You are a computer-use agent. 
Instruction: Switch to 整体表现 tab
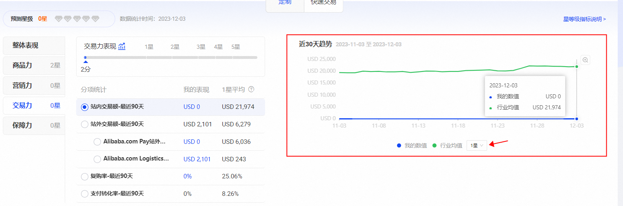pyautogui.click(x=25, y=46)
